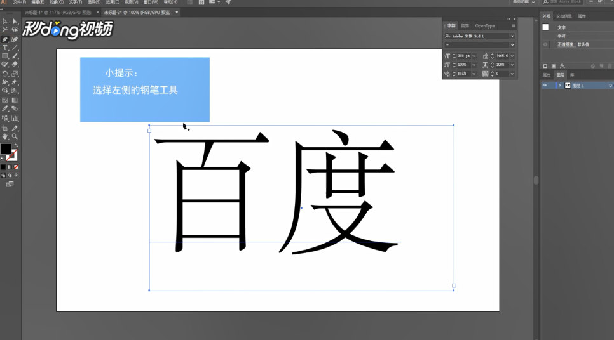Switch to OpenType tab
614x340 pixels.
(485, 26)
